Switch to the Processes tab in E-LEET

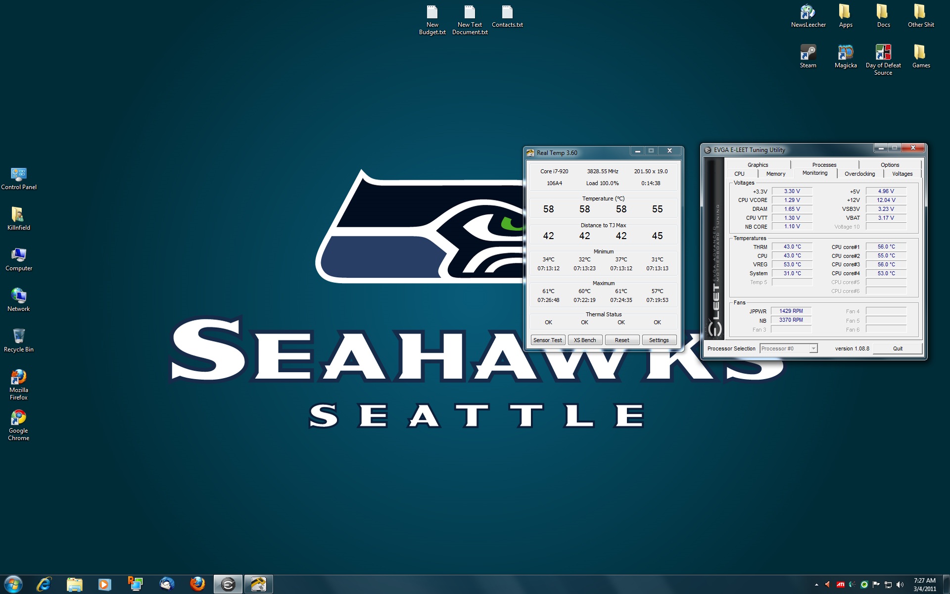pyautogui.click(x=824, y=165)
